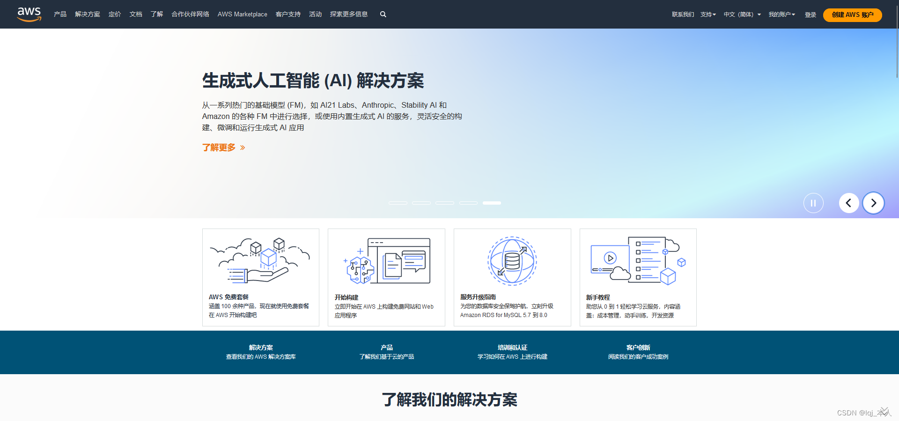The height and width of the screenshot is (421, 899).
Task: Open 定价 in top navigation
Action: [115, 15]
